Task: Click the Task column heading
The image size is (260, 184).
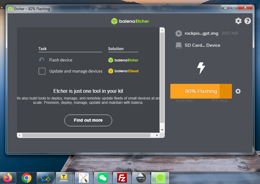Action: [x=43, y=49]
